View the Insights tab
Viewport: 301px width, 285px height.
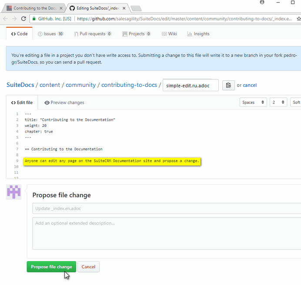click(198, 34)
